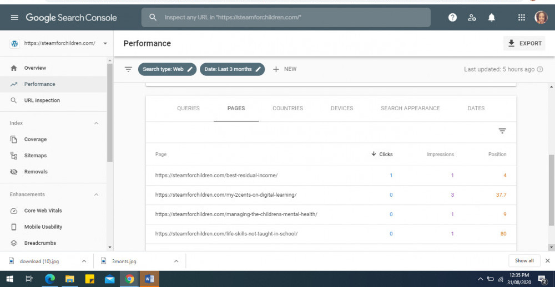Show hidden system tray icons
555x287 pixels.
click(480, 279)
